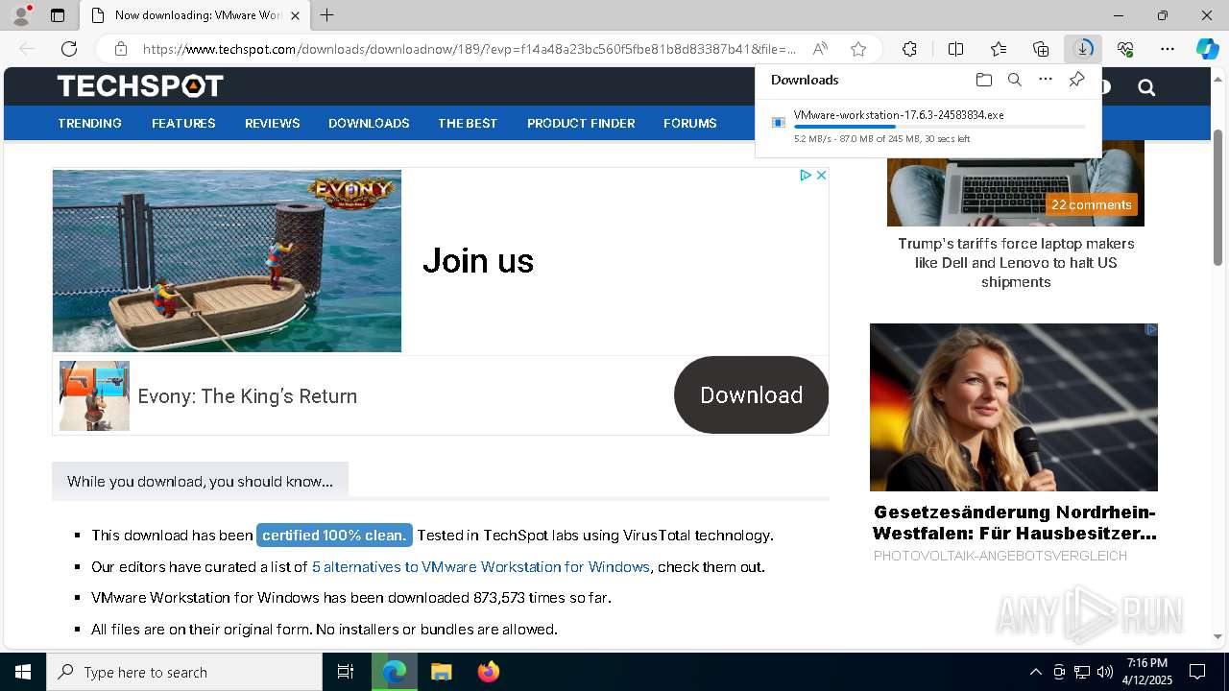
Task: Open the Favorites list icon
Action: (x=999, y=49)
